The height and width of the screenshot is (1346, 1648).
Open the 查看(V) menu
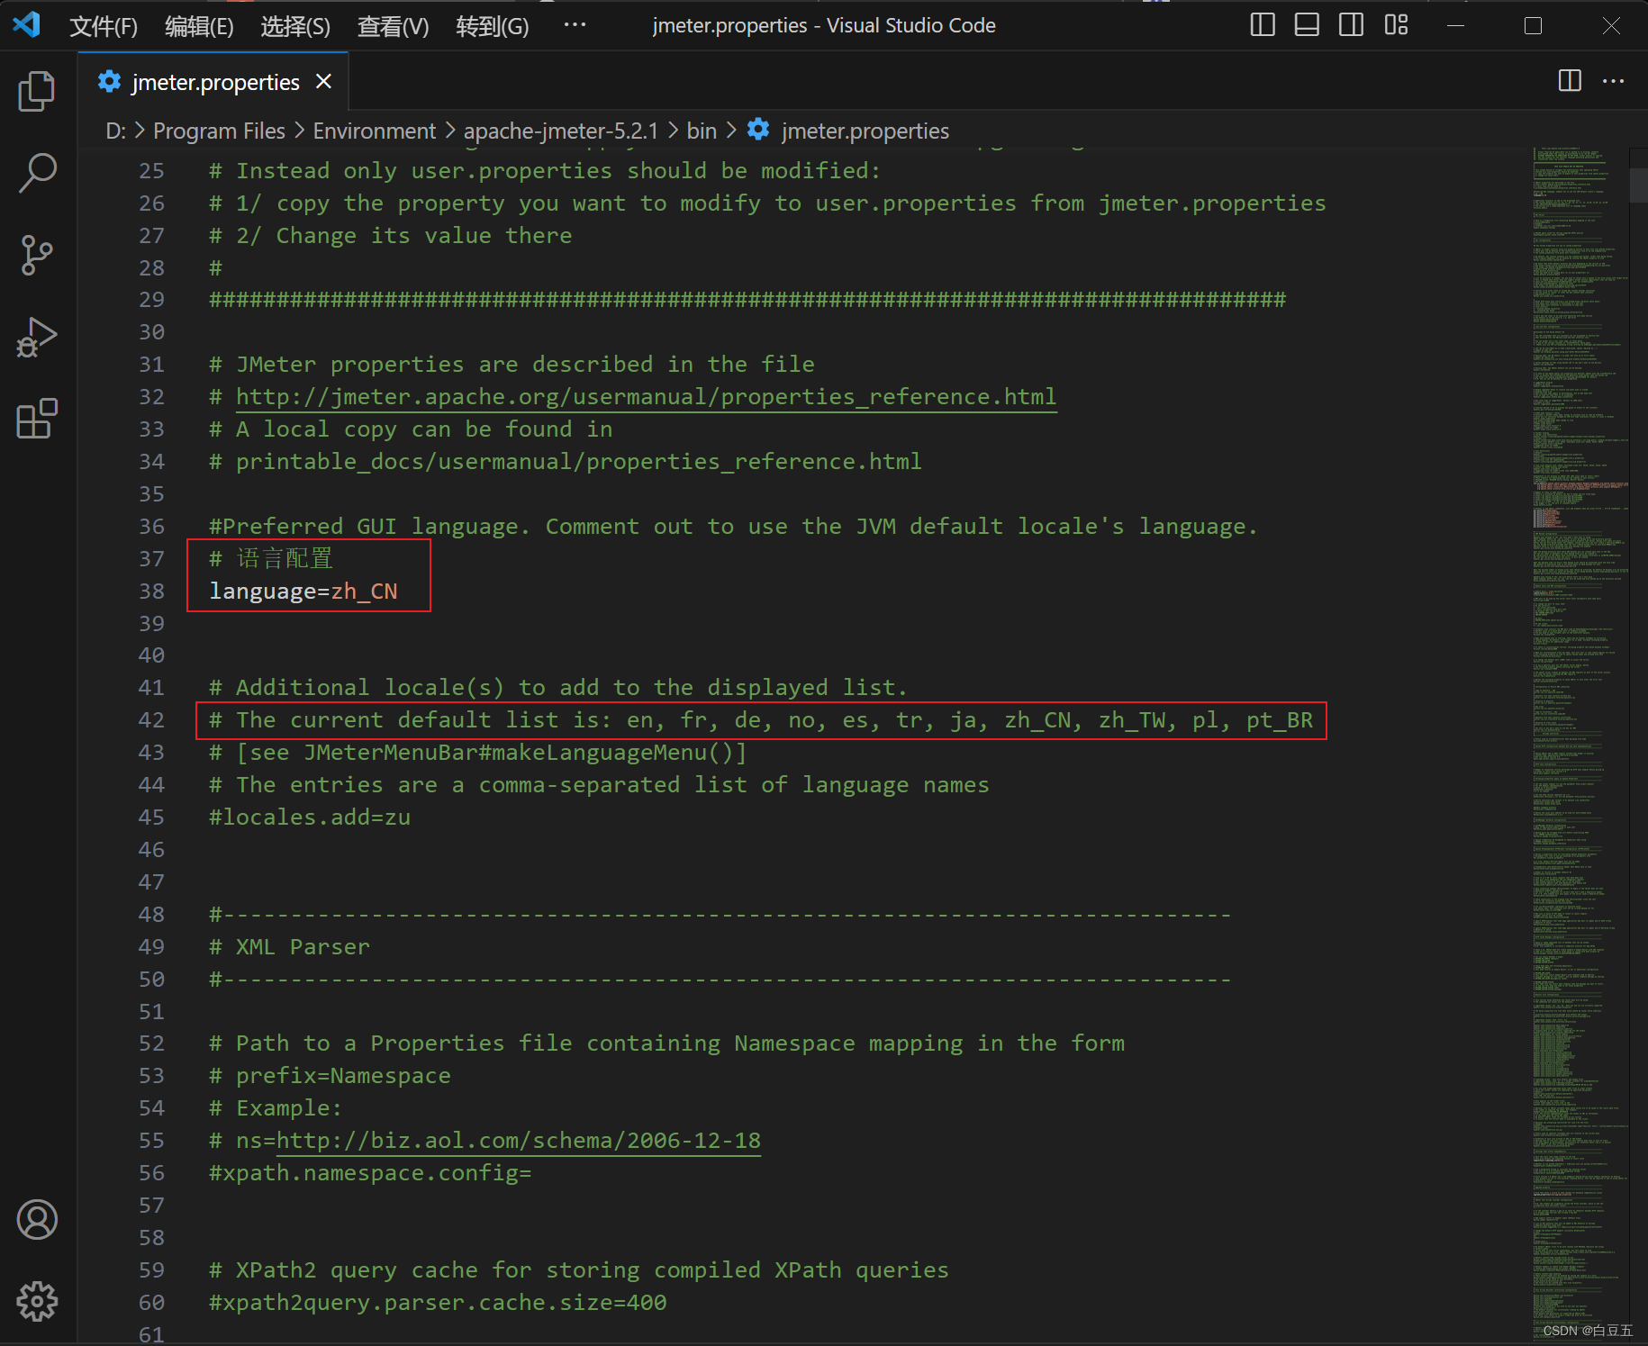393,26
